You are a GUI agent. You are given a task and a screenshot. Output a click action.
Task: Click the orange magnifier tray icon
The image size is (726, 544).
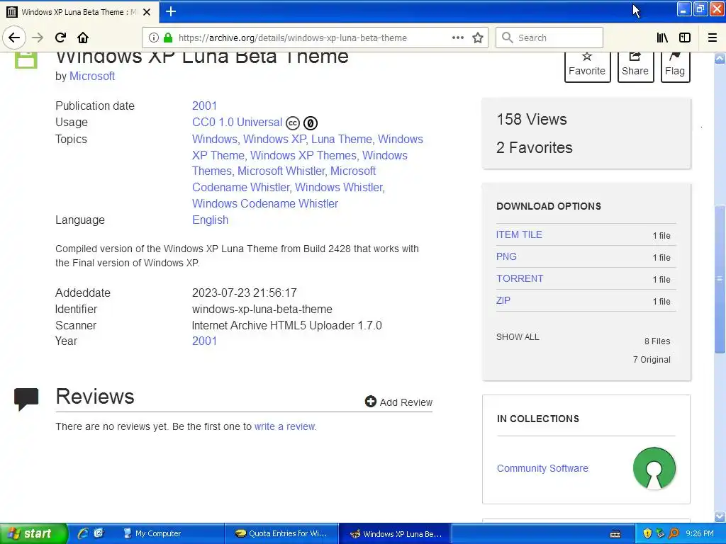click(674, 533)
